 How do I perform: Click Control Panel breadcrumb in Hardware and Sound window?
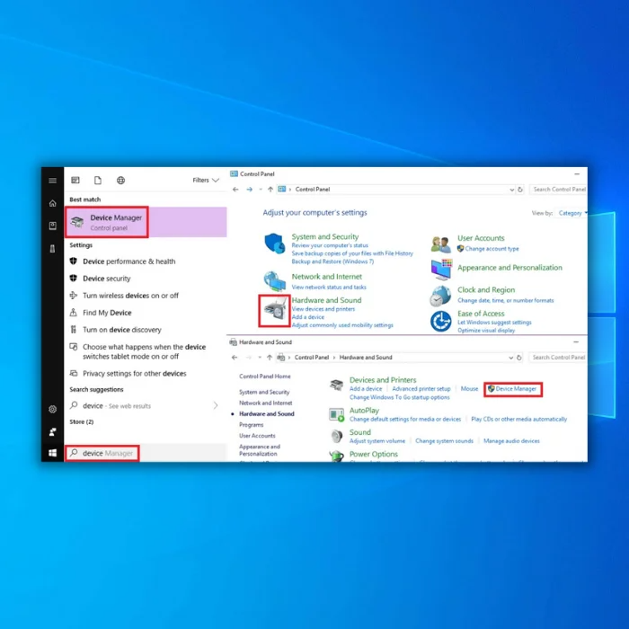[312, 358]
